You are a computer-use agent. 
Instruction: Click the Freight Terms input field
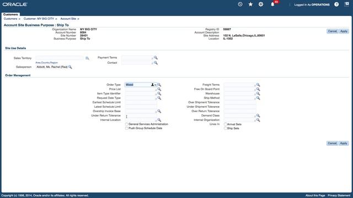click(x=240, y=85)
